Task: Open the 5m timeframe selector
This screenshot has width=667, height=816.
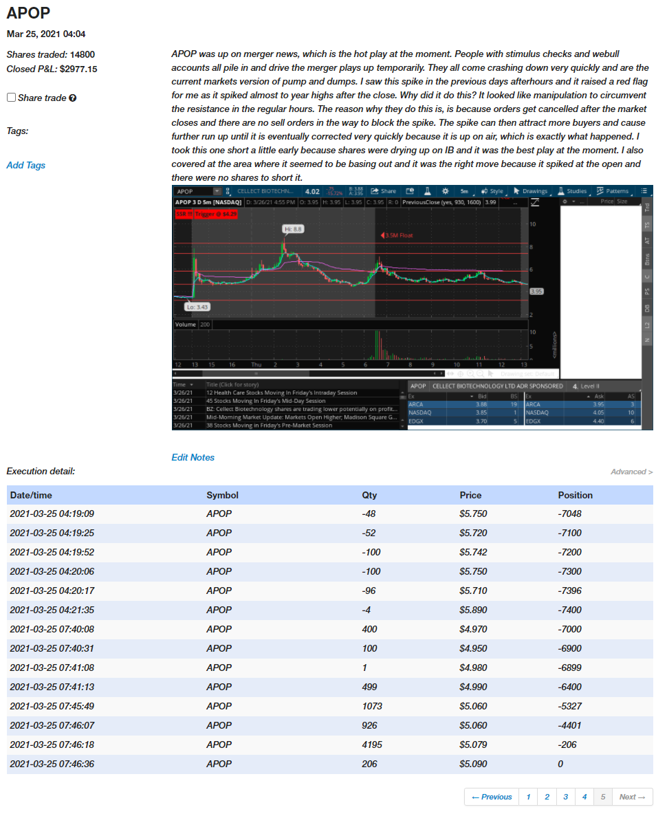Action: (464, 191)
